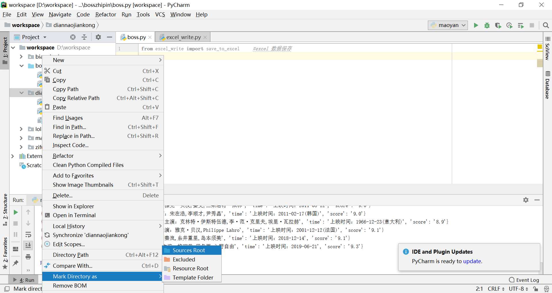The image size is (552, 293).
Task: Choose Copy Path from context menu
Action: [103, 89]
